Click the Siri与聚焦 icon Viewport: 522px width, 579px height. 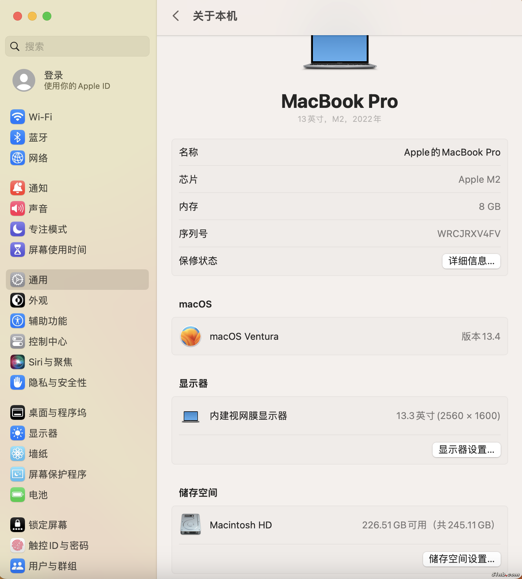click(18, 362)
